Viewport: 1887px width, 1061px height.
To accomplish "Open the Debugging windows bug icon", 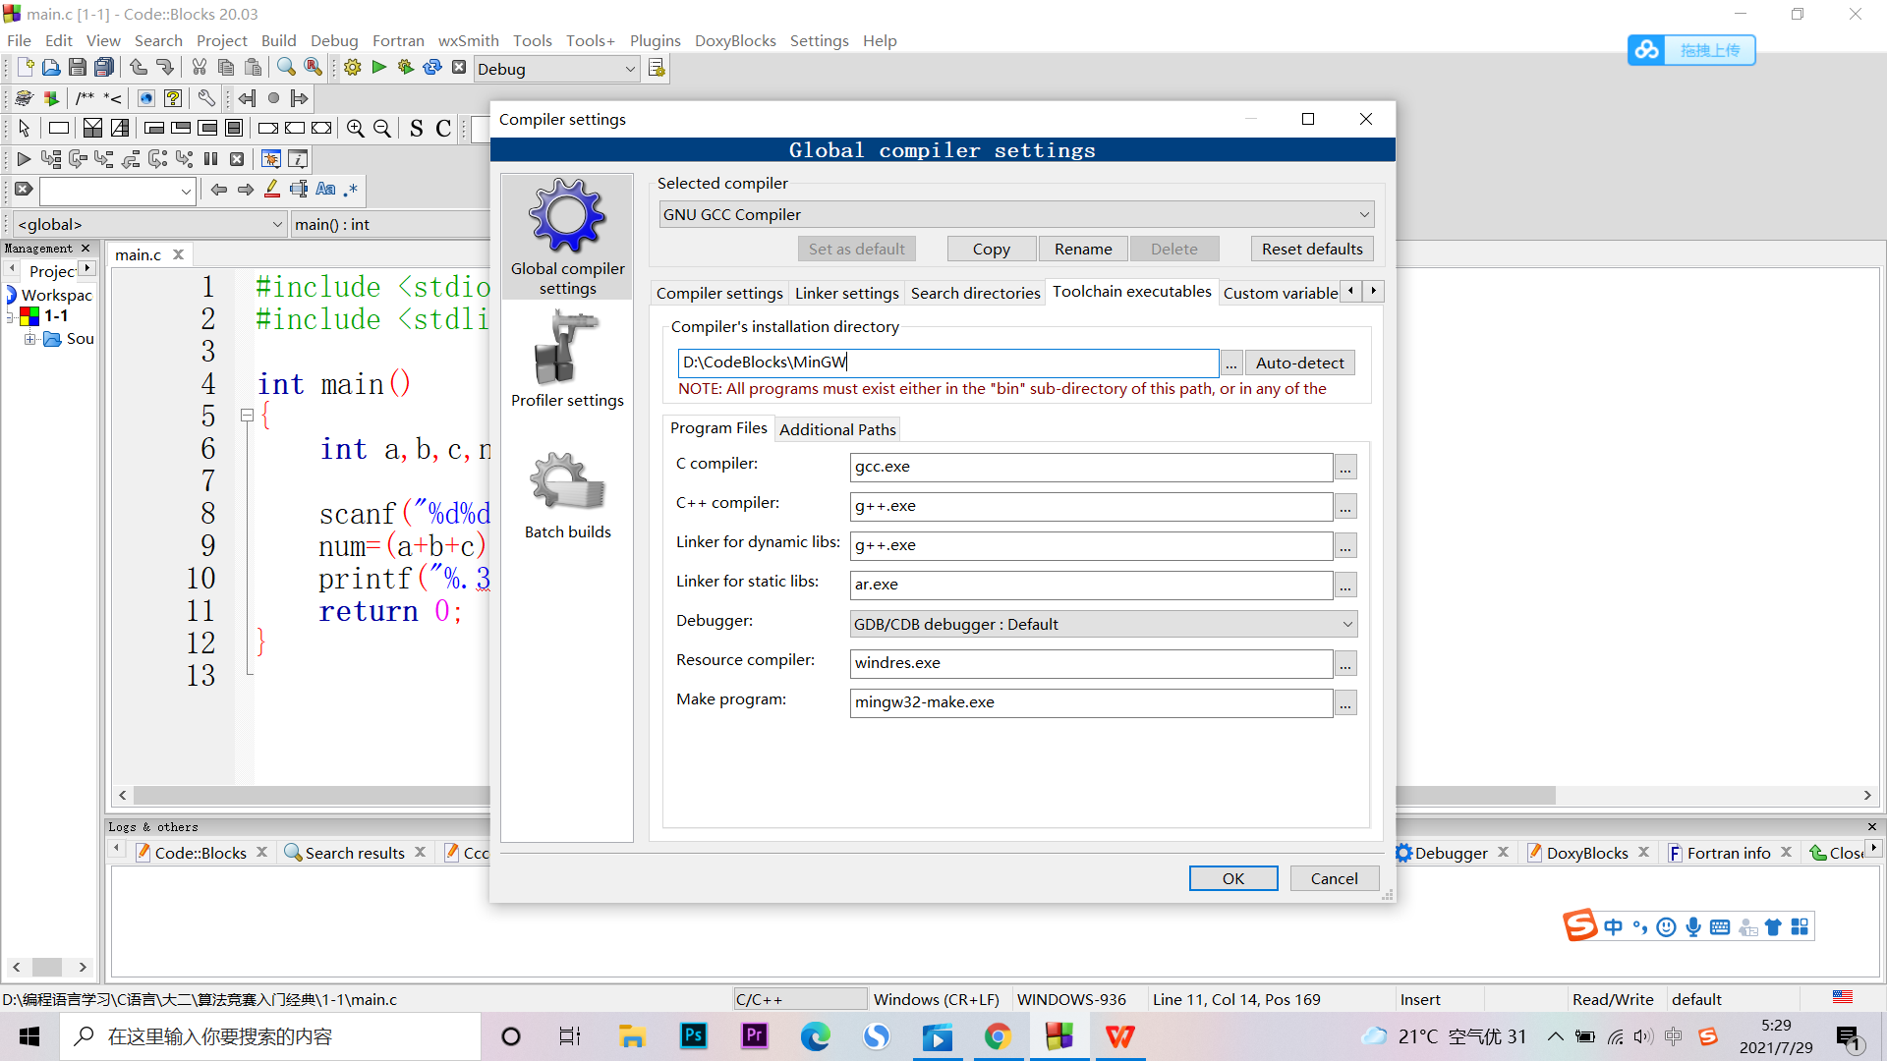I will 271,159.
